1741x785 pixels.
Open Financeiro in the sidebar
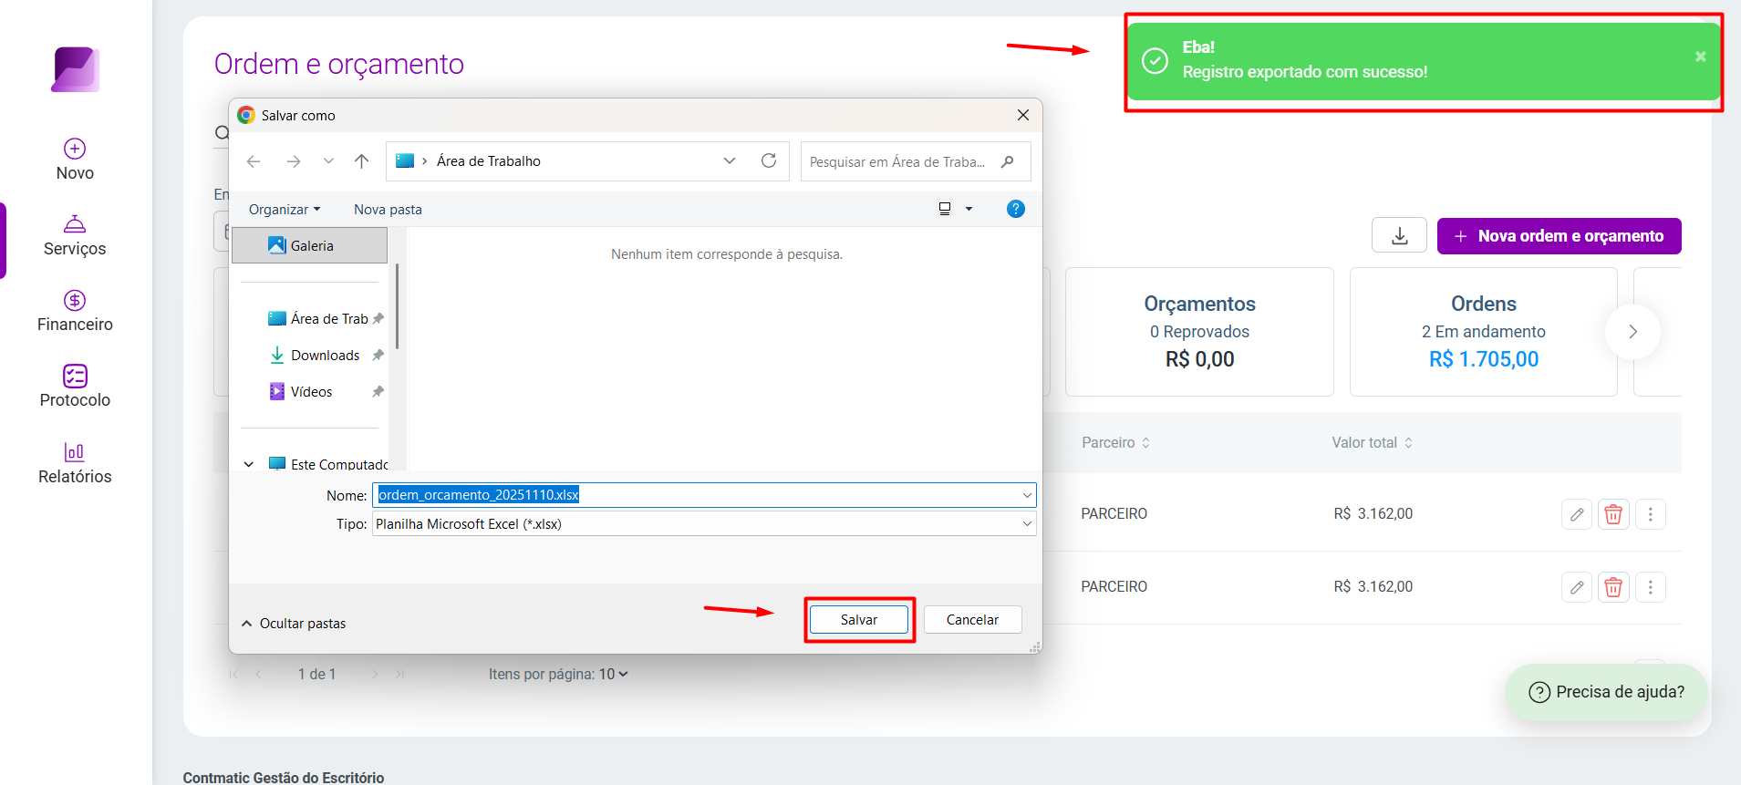pos(75,311)
